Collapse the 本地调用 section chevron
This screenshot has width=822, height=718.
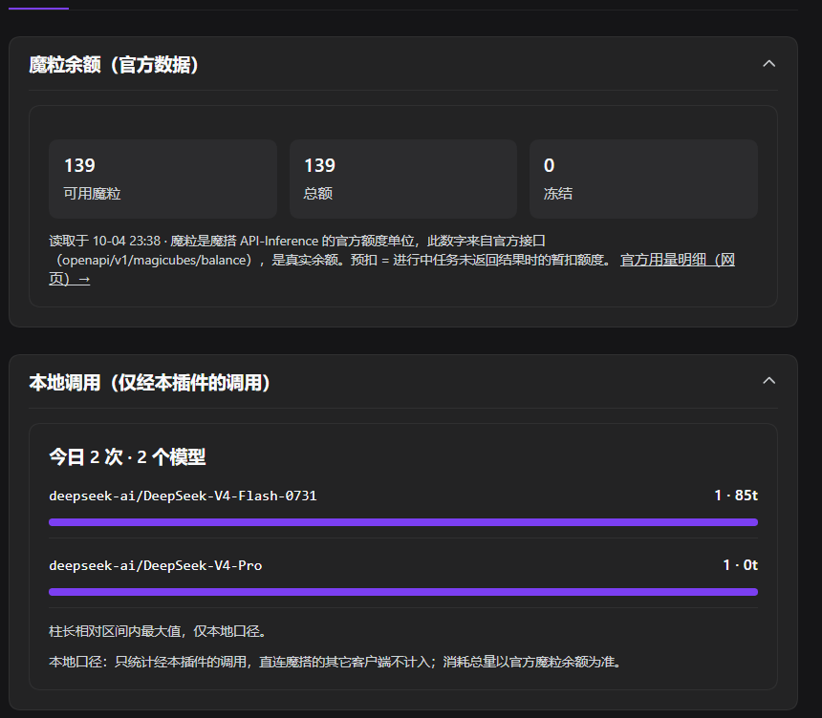[x=768, y=381]
